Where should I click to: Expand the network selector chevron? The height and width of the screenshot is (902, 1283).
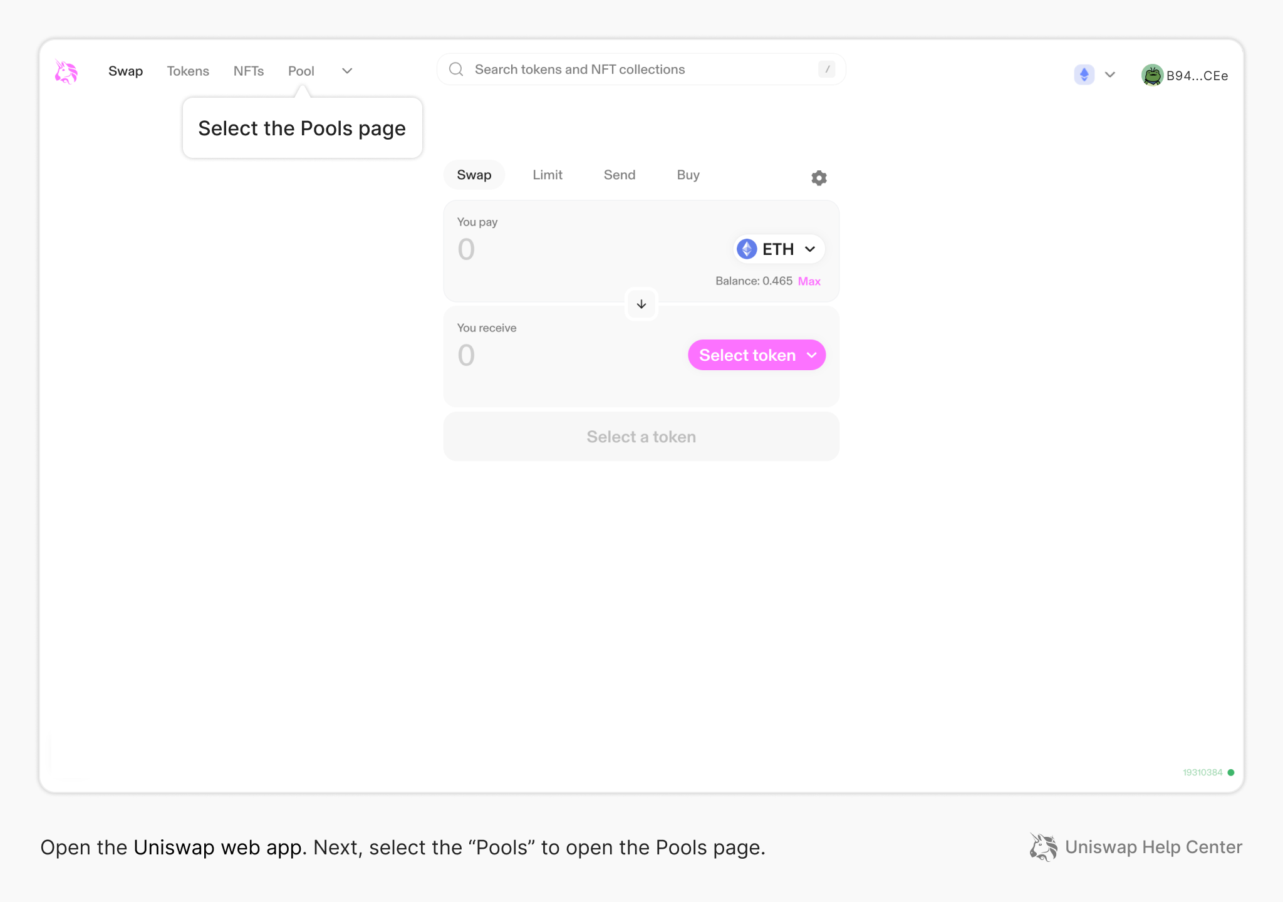tap(1110, 75)
